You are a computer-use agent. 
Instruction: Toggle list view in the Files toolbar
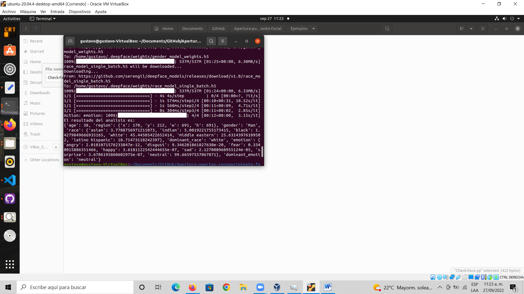tap(462, 28)
